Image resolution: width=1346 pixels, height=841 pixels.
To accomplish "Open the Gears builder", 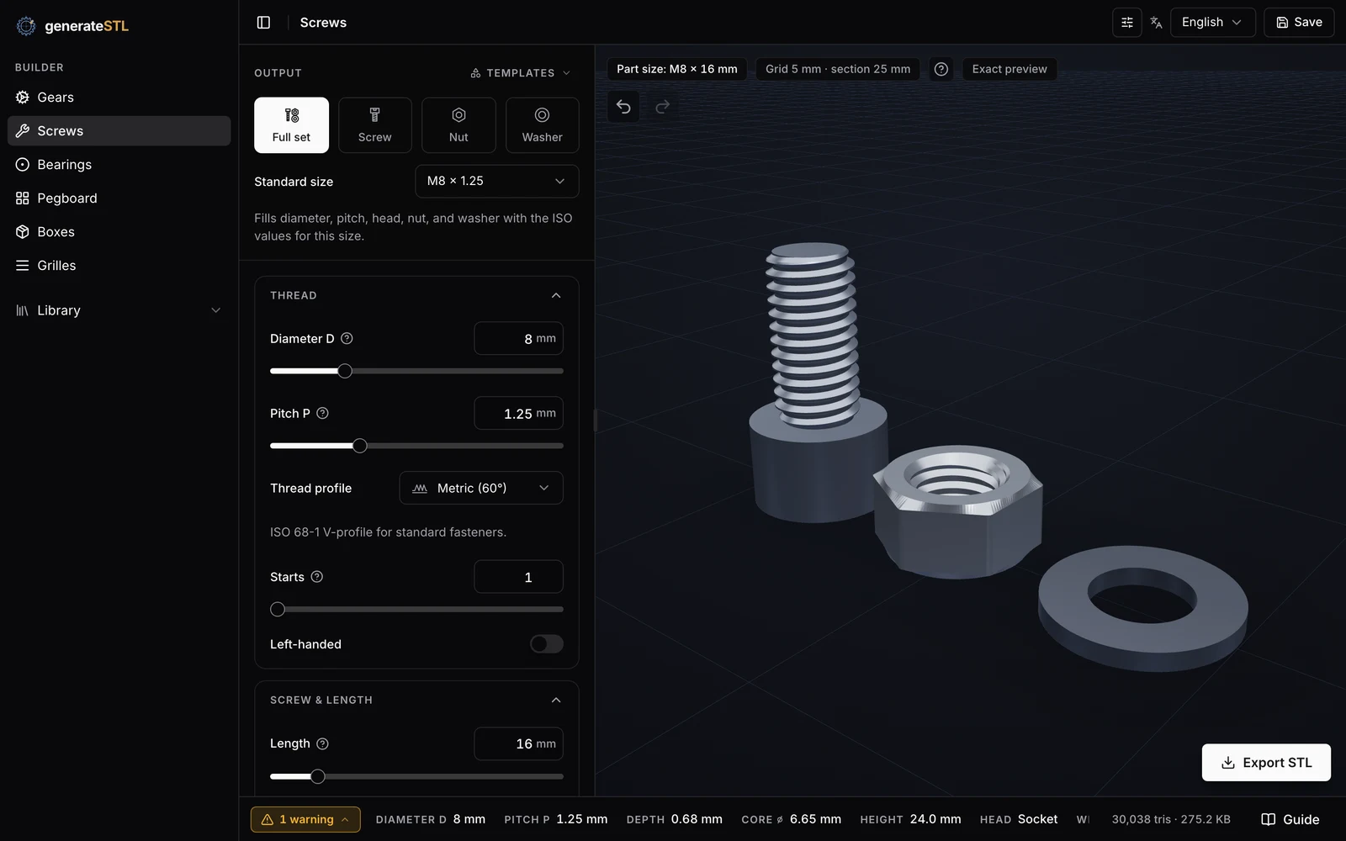I will pos(119,98).
